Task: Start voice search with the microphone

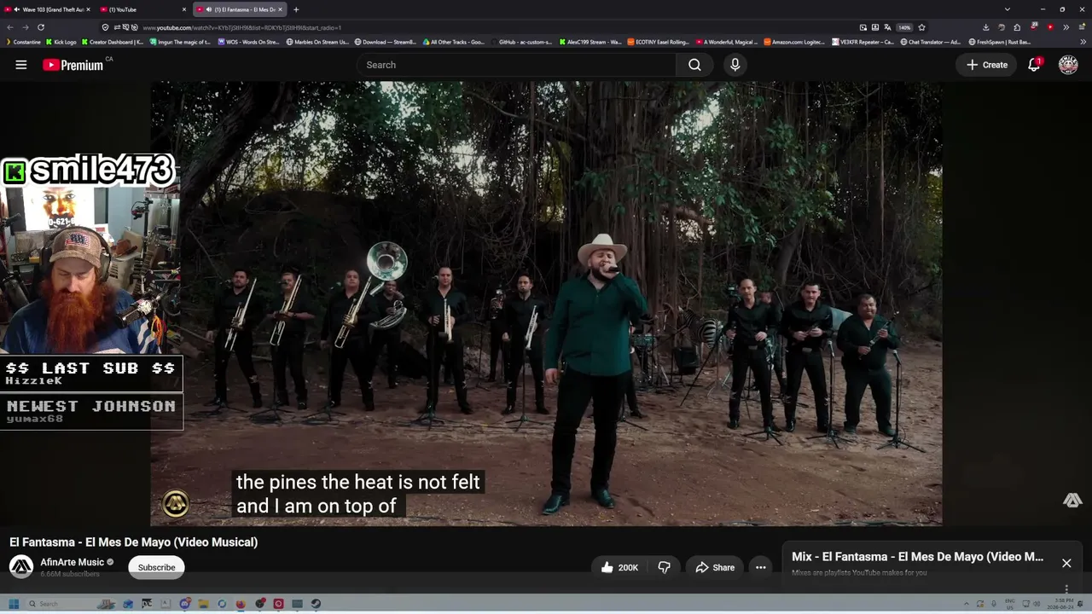Action: tap(735, 65)
